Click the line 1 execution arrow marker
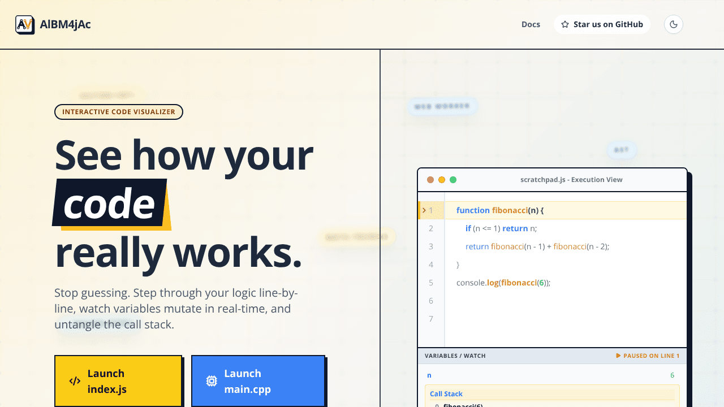This screenshot has width=724, height=407. pyautogui.click(x=424, y=210)
